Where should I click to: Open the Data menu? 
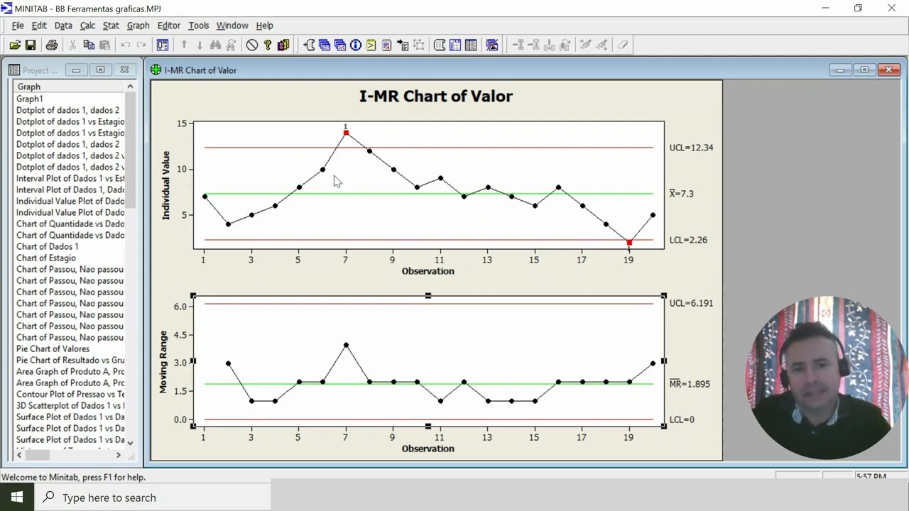click(x=63, y=26)
